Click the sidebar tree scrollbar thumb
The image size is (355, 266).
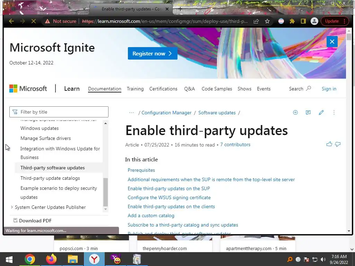click(x=105, y=192)
